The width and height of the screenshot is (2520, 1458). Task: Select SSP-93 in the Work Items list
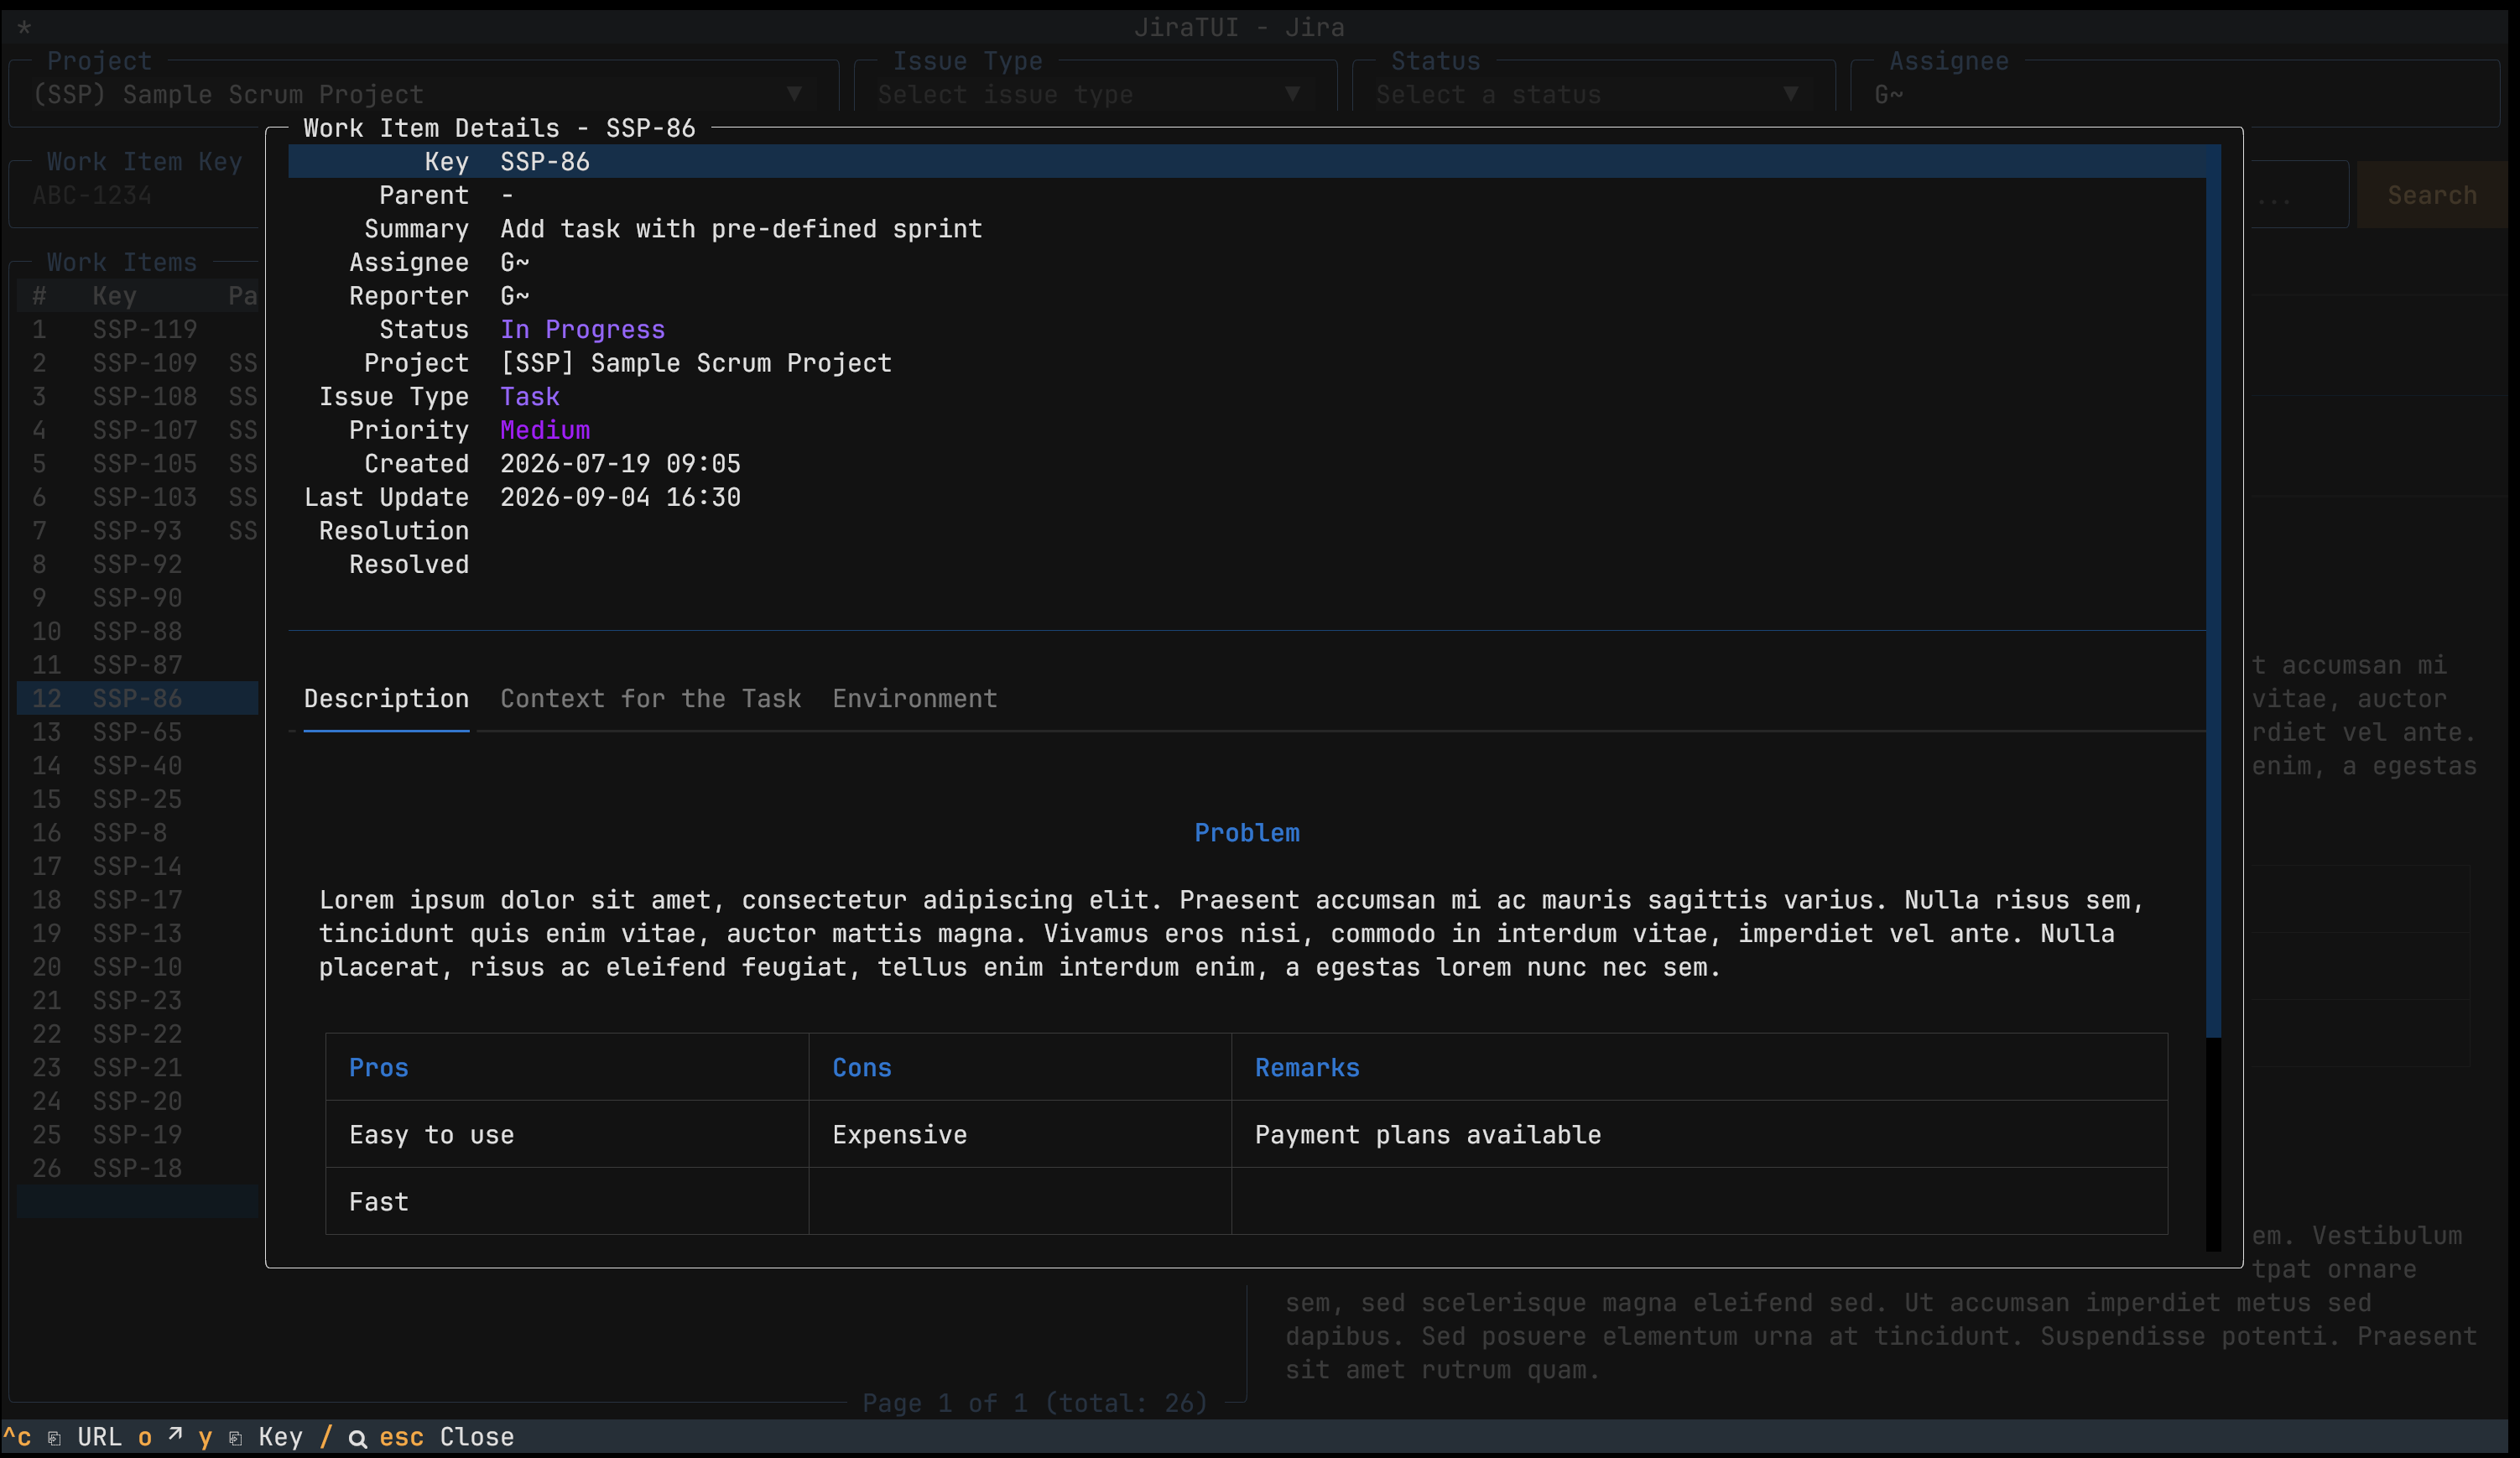tap(138, 531)
